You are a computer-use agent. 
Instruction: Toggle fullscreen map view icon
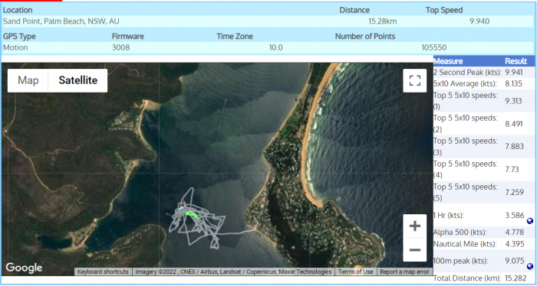tap(415, 80)
